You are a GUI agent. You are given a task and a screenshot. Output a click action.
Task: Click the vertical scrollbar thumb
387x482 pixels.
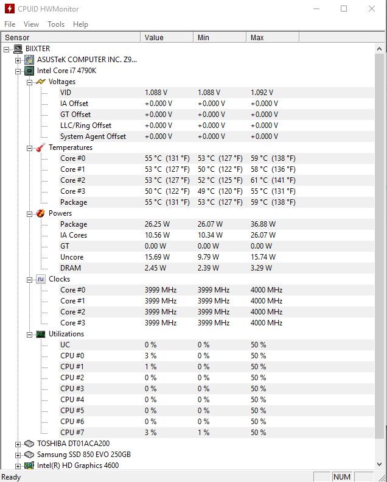[x=379, y=246]
